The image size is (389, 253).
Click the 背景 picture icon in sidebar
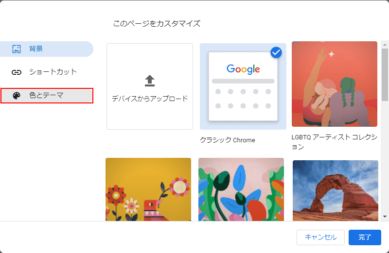pyautogui.click(x=17, y=49)
